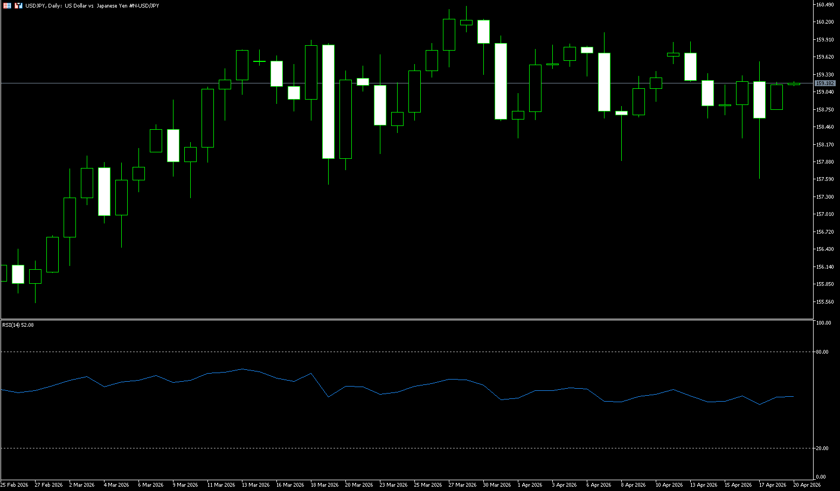Click the 157.880 price scale label
Image resolution: width=840 pixels, height=491 pixels.
[825, 162]
